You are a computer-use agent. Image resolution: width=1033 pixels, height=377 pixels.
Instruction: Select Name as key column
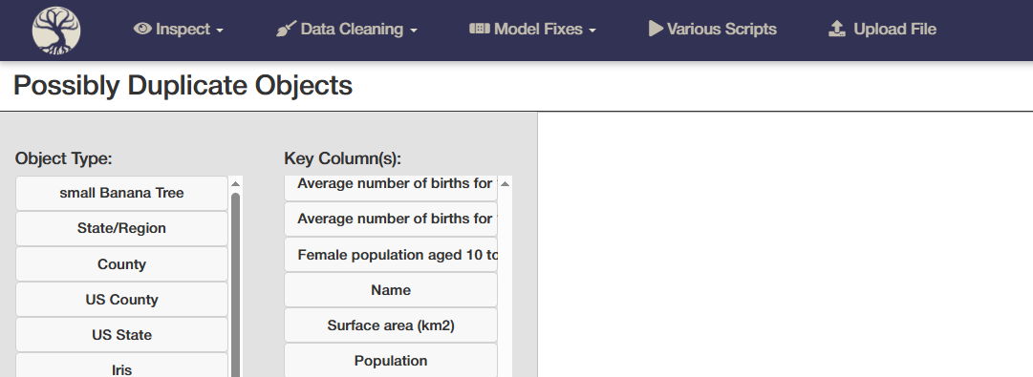[391, 290]
